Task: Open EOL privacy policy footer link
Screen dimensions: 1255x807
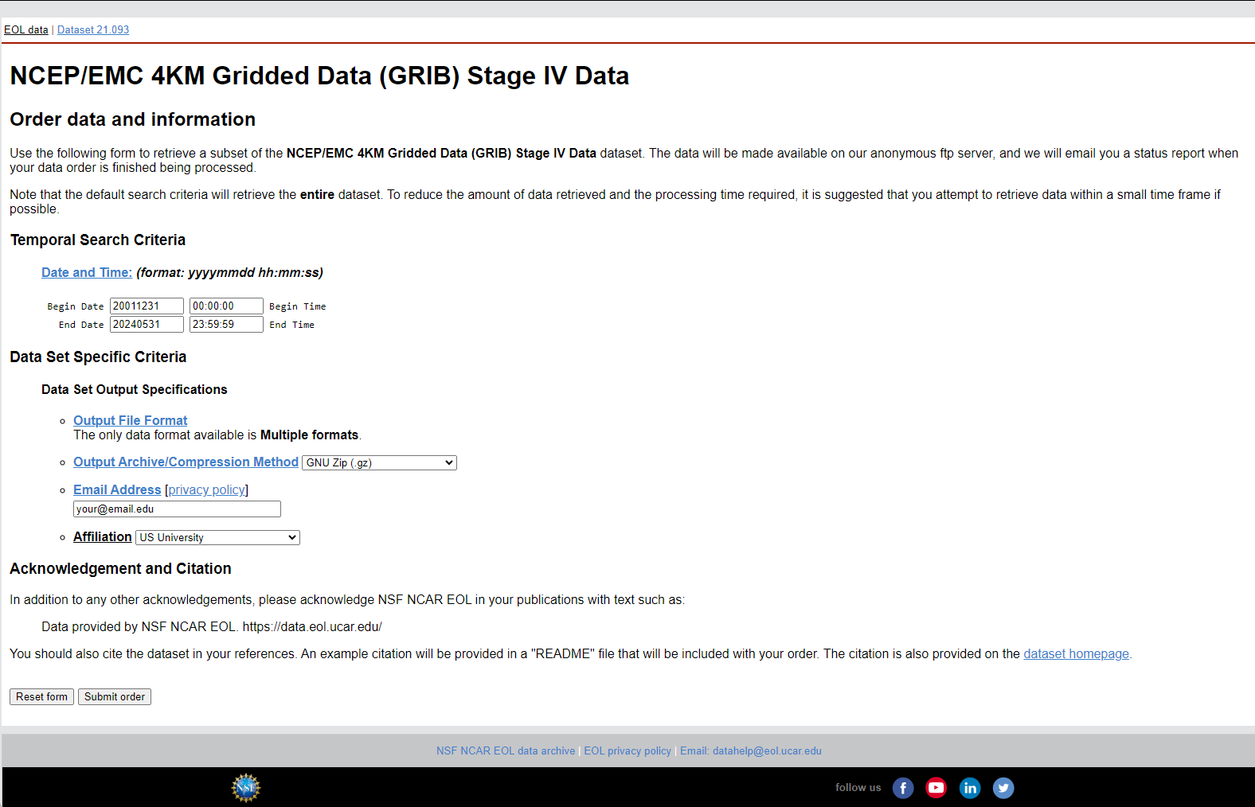Action: pyautogui.click(x=627, y=750)
